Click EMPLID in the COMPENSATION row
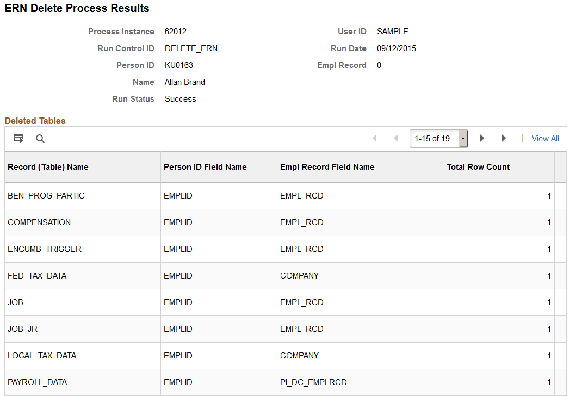Screen dimensions: 576x396 [178, 222]
